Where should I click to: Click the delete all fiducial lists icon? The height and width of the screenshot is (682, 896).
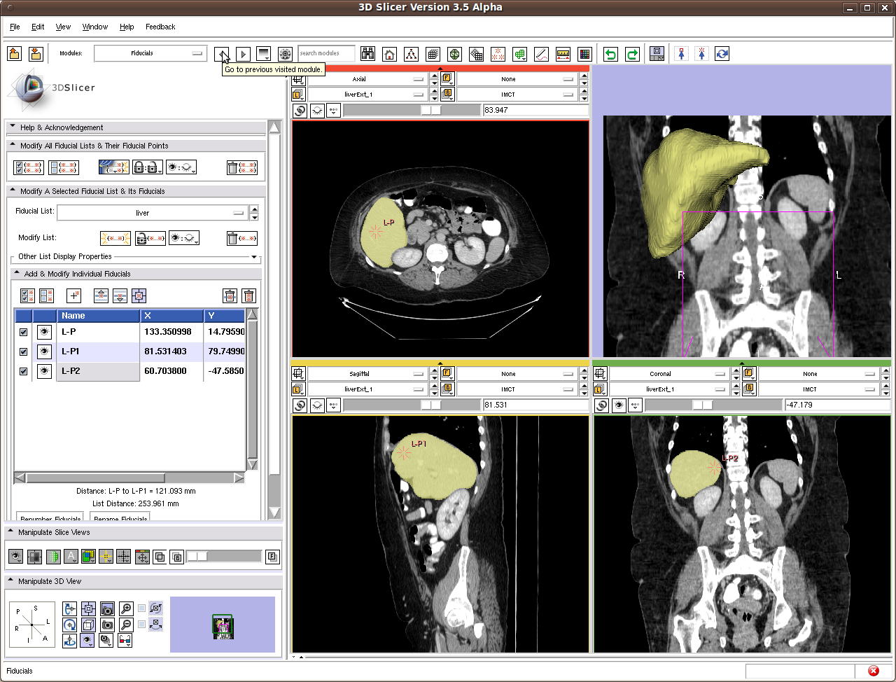[x=242, y=167]
